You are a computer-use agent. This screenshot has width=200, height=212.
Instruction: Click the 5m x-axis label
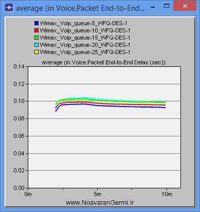pyautogui.click(x=97, y=194)
